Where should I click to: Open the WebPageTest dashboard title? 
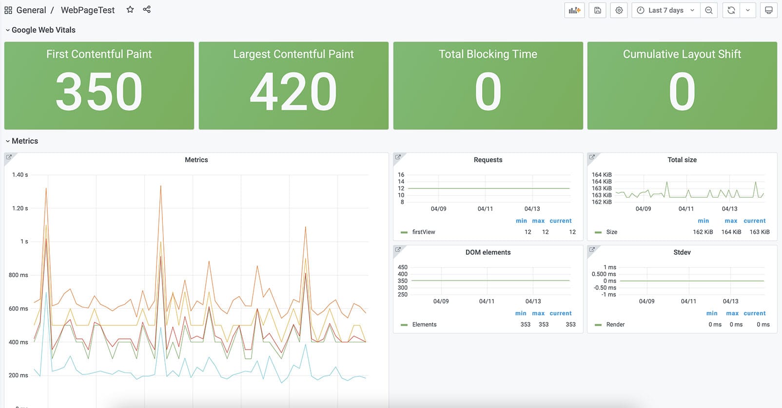[88, 10]
